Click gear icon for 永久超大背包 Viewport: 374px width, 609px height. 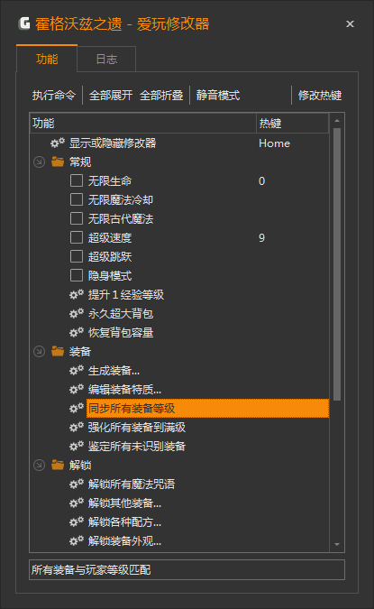click(x=77, y=313)
